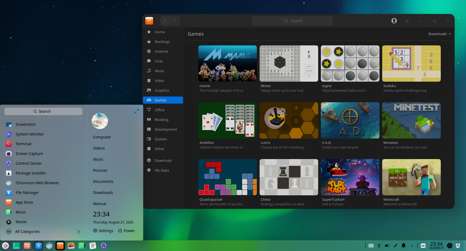Open the trash icon on the taskbar
This screenshot has width=466, height=251.
pyautogui.click(x=458, y=246)
